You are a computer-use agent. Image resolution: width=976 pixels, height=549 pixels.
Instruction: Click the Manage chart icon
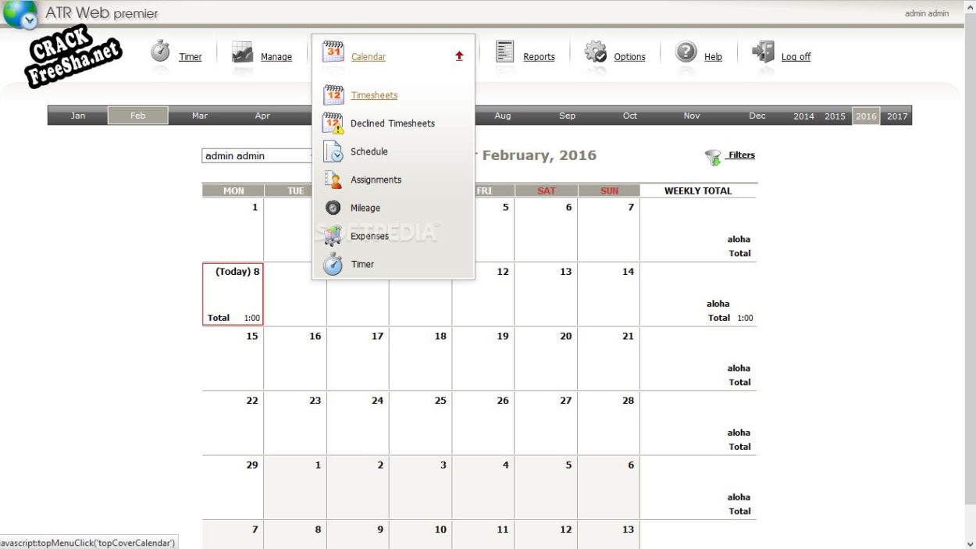[x=242, y=52]
